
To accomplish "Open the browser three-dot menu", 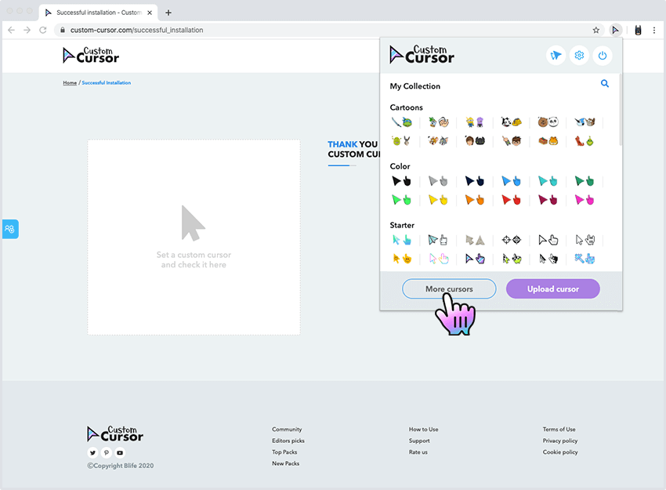I will (654, 30).
